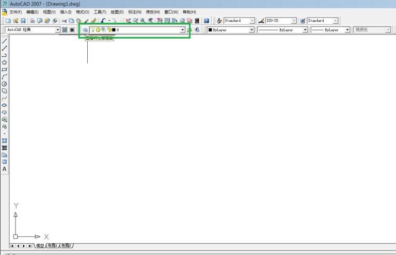Save the current drawing

[x=23, y=21]
